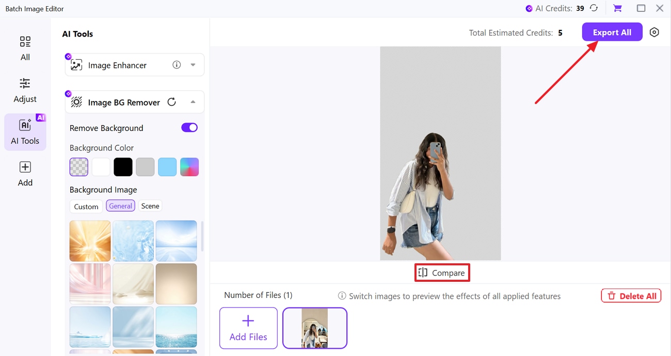The width and height of the screenshot is (671, 356).
Task: Open the gradient custom color picker
Action: [x=189, y=167]
